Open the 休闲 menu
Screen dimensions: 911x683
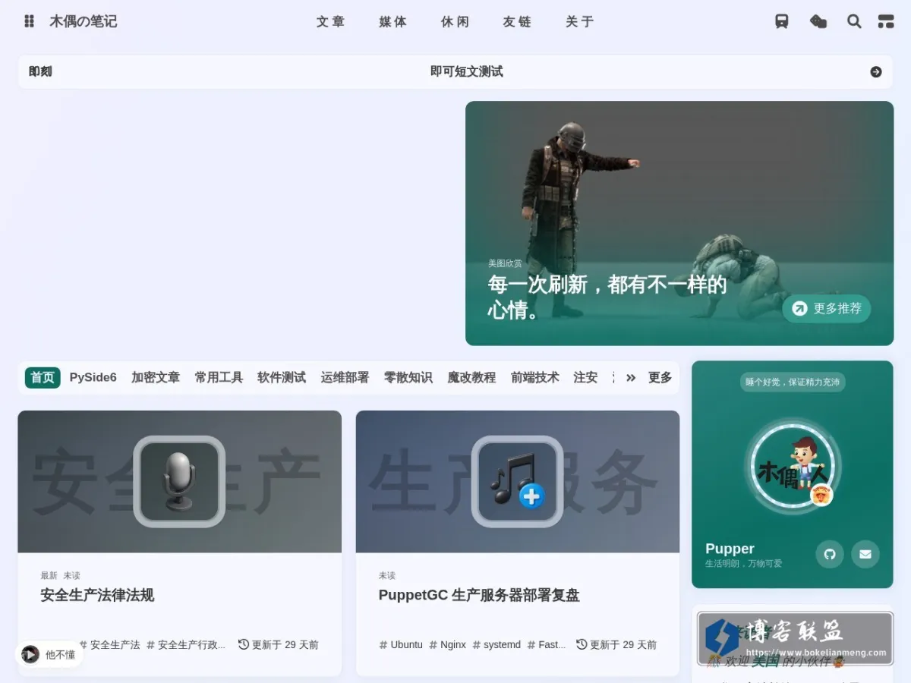click(455, 22)
